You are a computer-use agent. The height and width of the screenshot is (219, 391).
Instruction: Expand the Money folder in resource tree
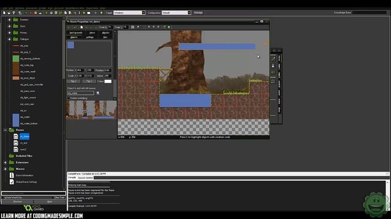[x=9, y=32]
